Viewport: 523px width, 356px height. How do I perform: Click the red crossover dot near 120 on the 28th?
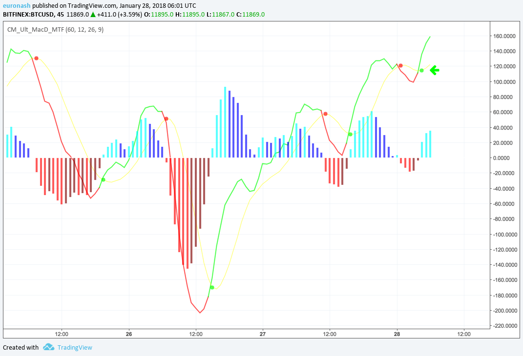pos(400,66)
